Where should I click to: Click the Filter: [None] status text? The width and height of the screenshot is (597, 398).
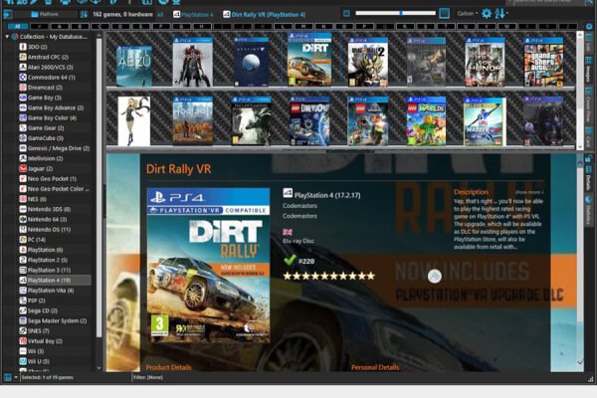coord(148,377)
